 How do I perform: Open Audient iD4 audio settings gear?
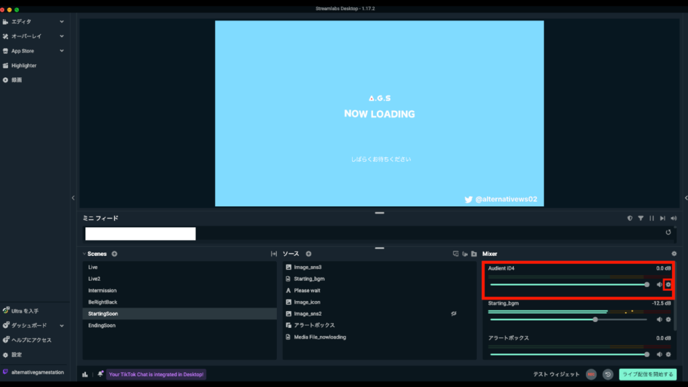(668, 285)
